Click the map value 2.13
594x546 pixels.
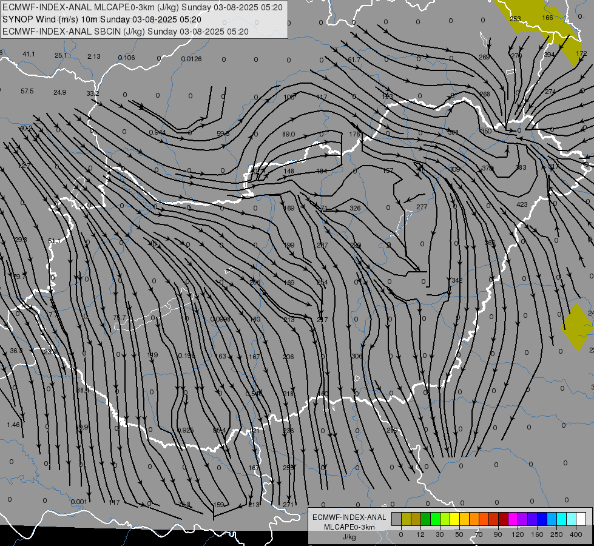click(x=94, y=56)
